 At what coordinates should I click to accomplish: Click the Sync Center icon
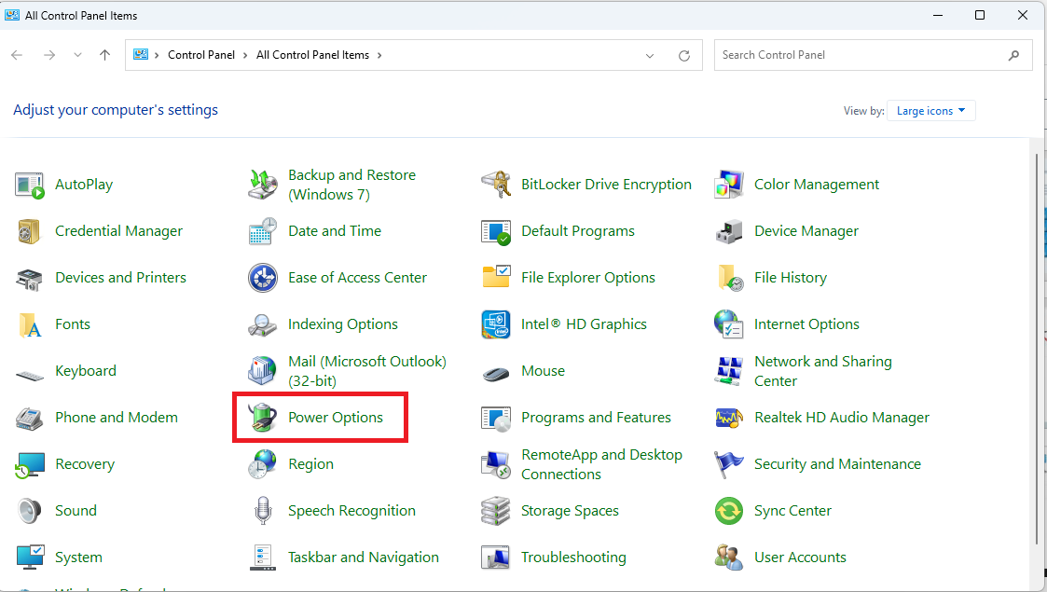[728, 511]
